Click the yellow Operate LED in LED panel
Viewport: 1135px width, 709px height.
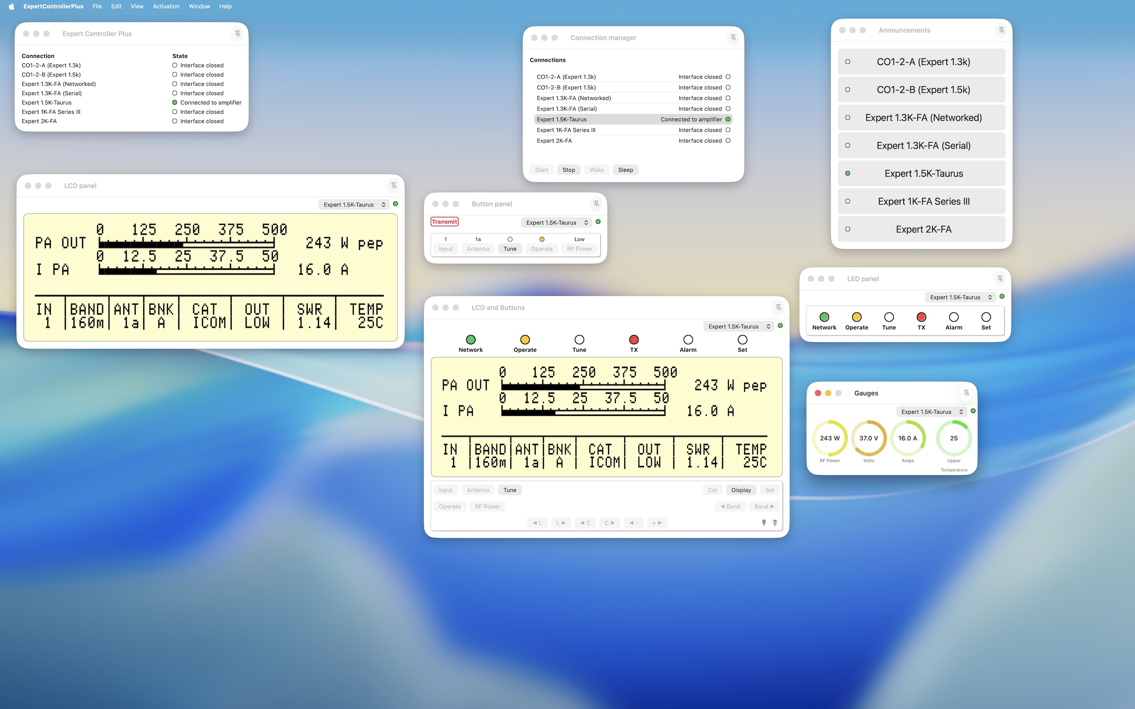tap(857, 317)
